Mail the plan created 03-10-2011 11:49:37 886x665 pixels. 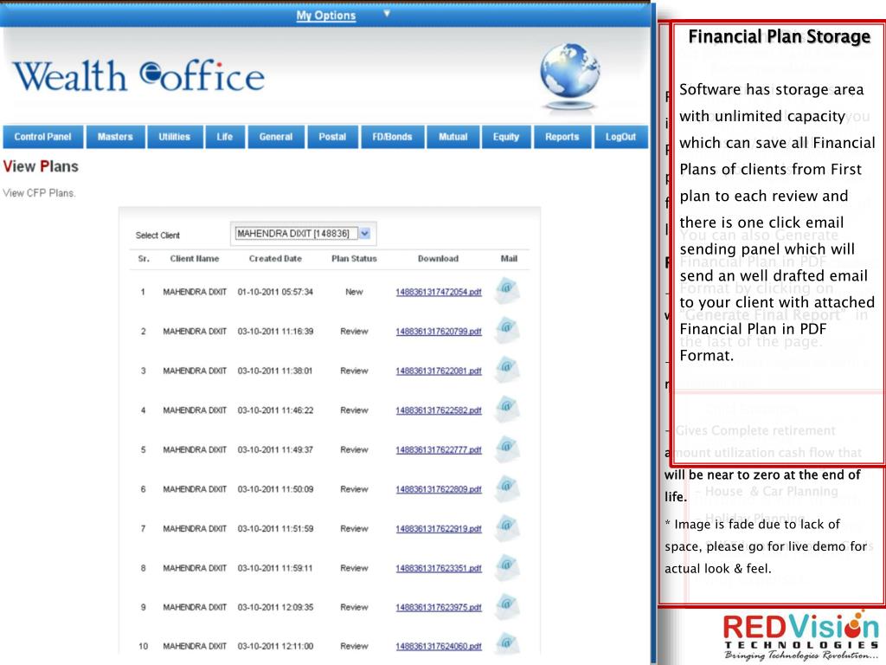pos(507,449)
